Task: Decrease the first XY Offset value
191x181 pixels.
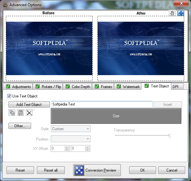Action: 67,150
